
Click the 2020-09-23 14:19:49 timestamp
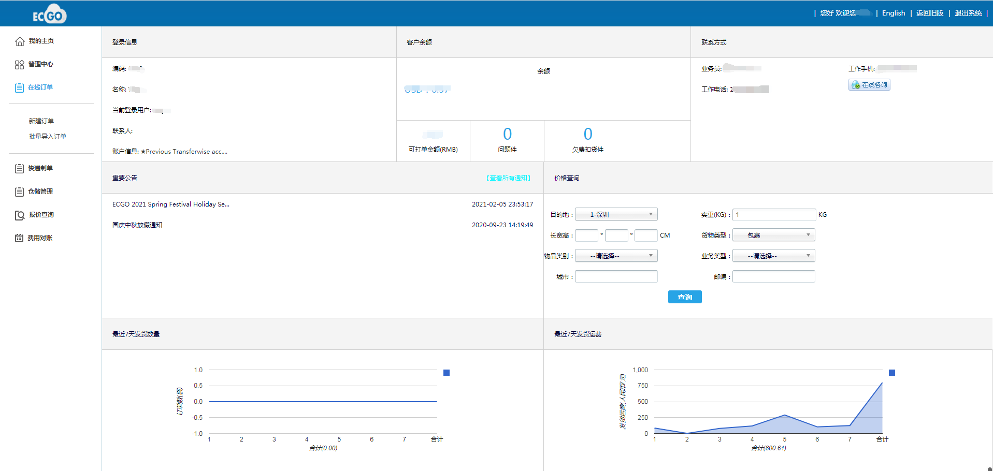click(x=502, y=225)
